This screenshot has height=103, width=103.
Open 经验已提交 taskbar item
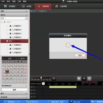pyautogui.click(x=57, y=102)
